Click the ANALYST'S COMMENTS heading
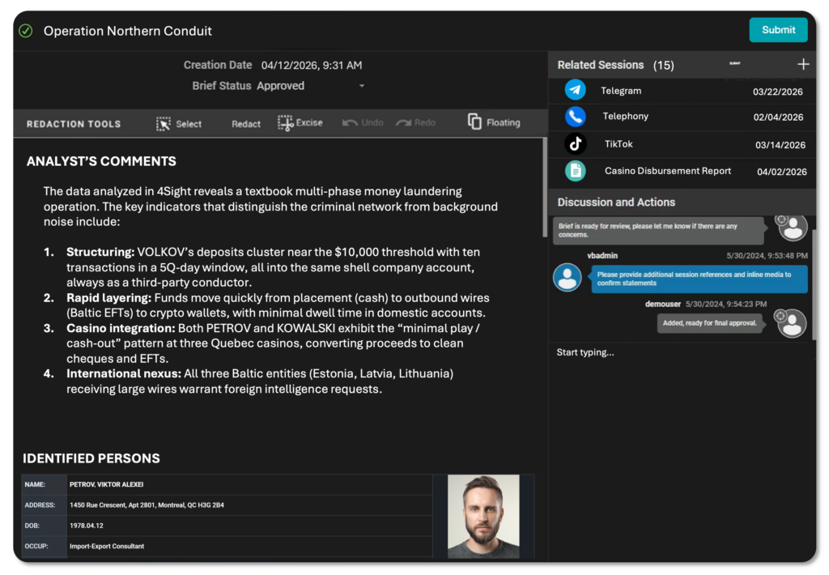Image resolution: width=829 pixels, height=575 pixels. point(101,161)
